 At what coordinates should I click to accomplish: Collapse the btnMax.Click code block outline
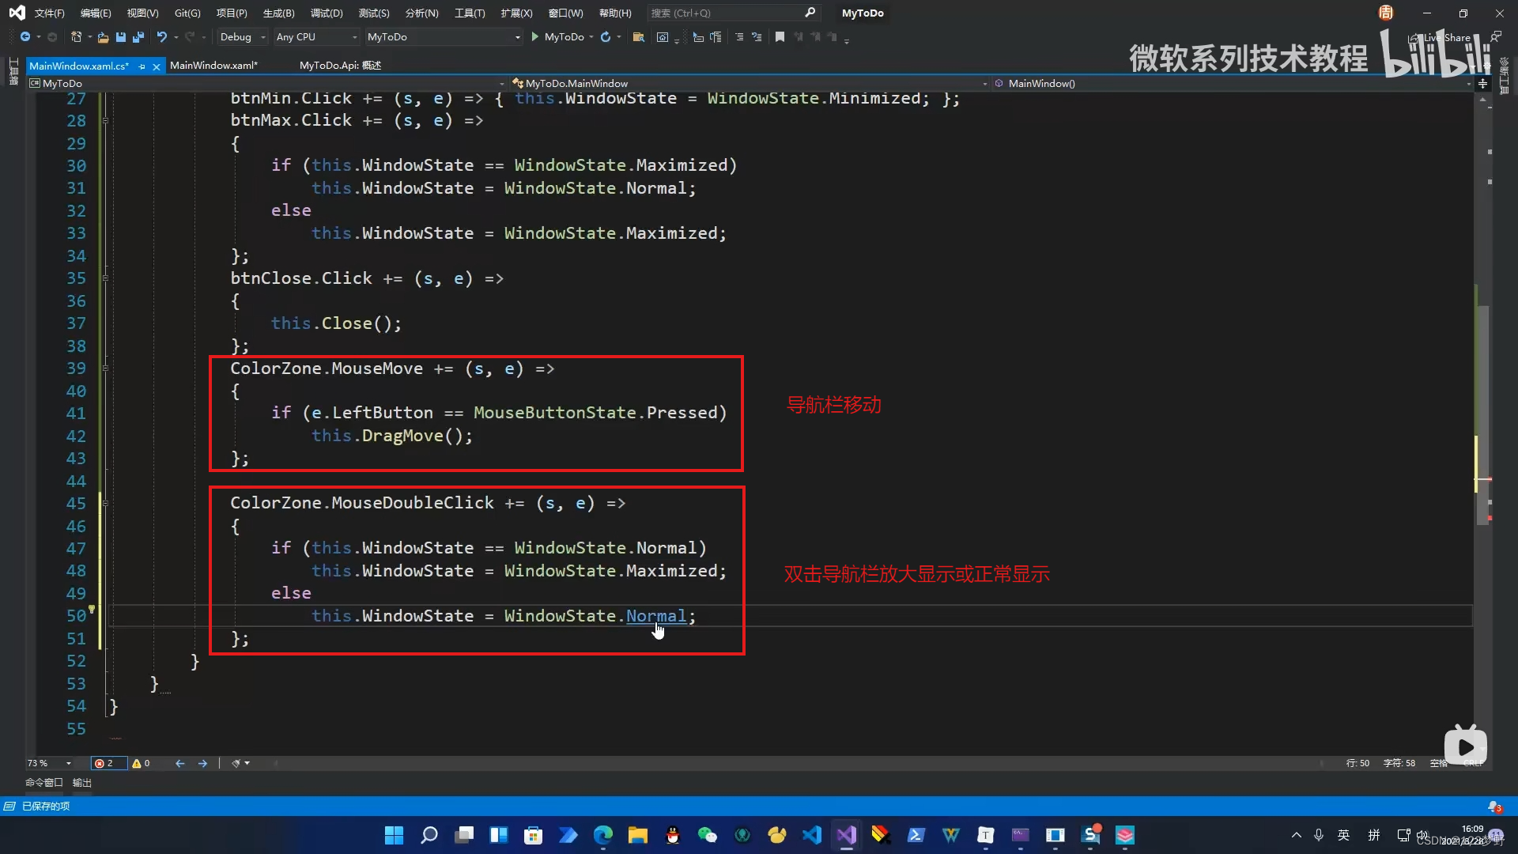click(105, 121)
